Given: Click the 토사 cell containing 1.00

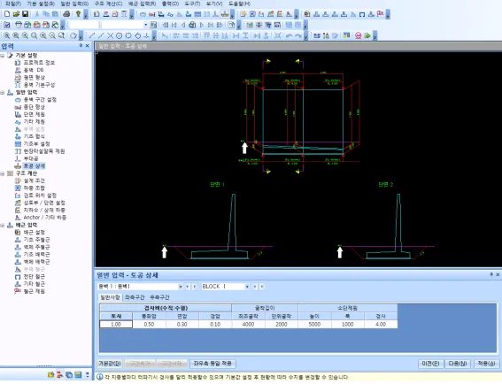Looking at the screenshot, I should tap(116, 324).
